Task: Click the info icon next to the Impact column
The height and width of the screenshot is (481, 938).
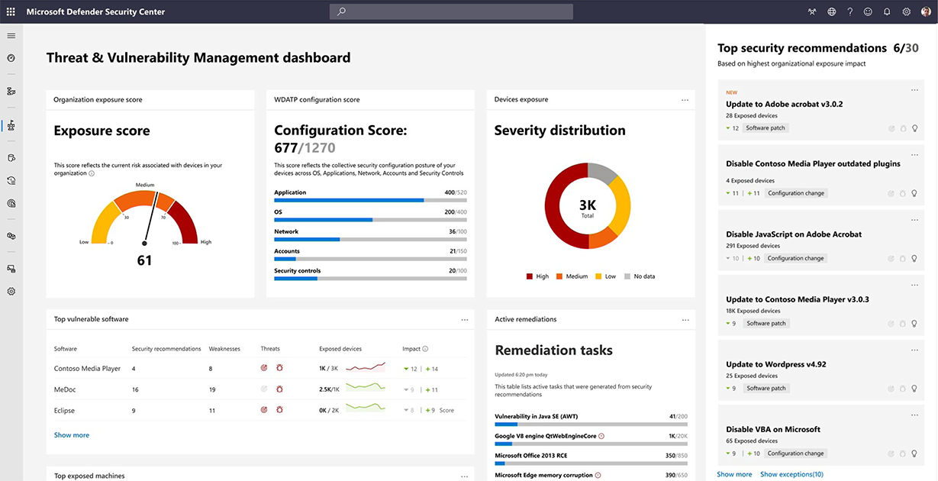Action: click(426, 348)
